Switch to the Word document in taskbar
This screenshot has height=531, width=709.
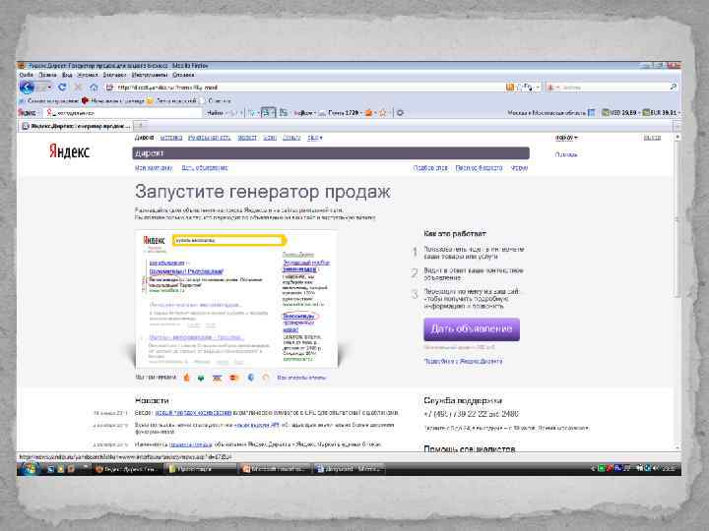pos(349,469)
